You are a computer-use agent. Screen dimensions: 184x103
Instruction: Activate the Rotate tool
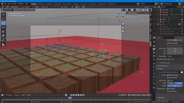pyautogui.click(x=3, y=27)
